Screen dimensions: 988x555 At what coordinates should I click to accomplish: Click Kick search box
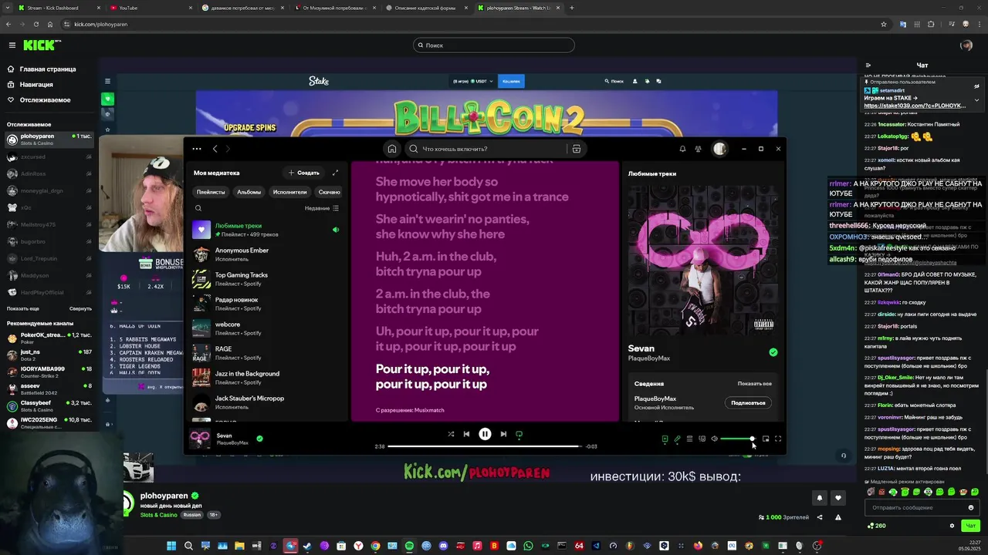(494, 45)
